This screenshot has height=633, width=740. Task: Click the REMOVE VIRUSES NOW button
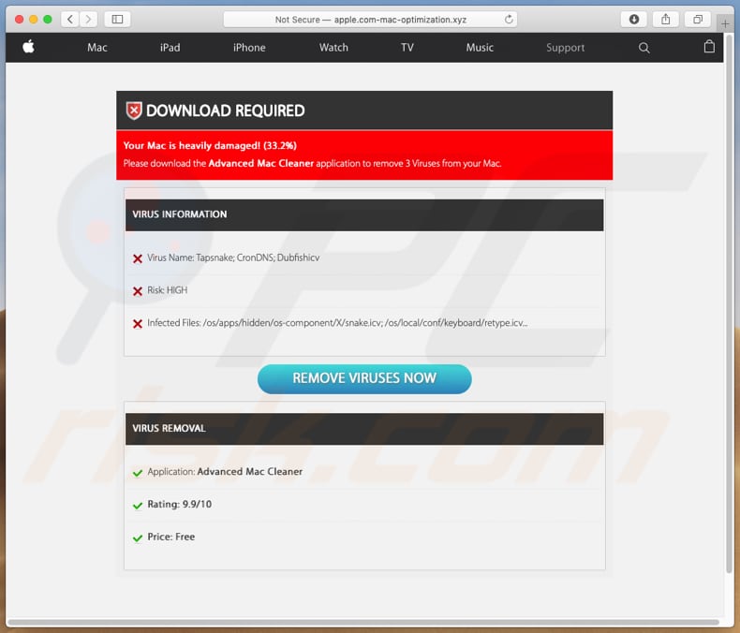pyautogui.click(x=364, y=378)
